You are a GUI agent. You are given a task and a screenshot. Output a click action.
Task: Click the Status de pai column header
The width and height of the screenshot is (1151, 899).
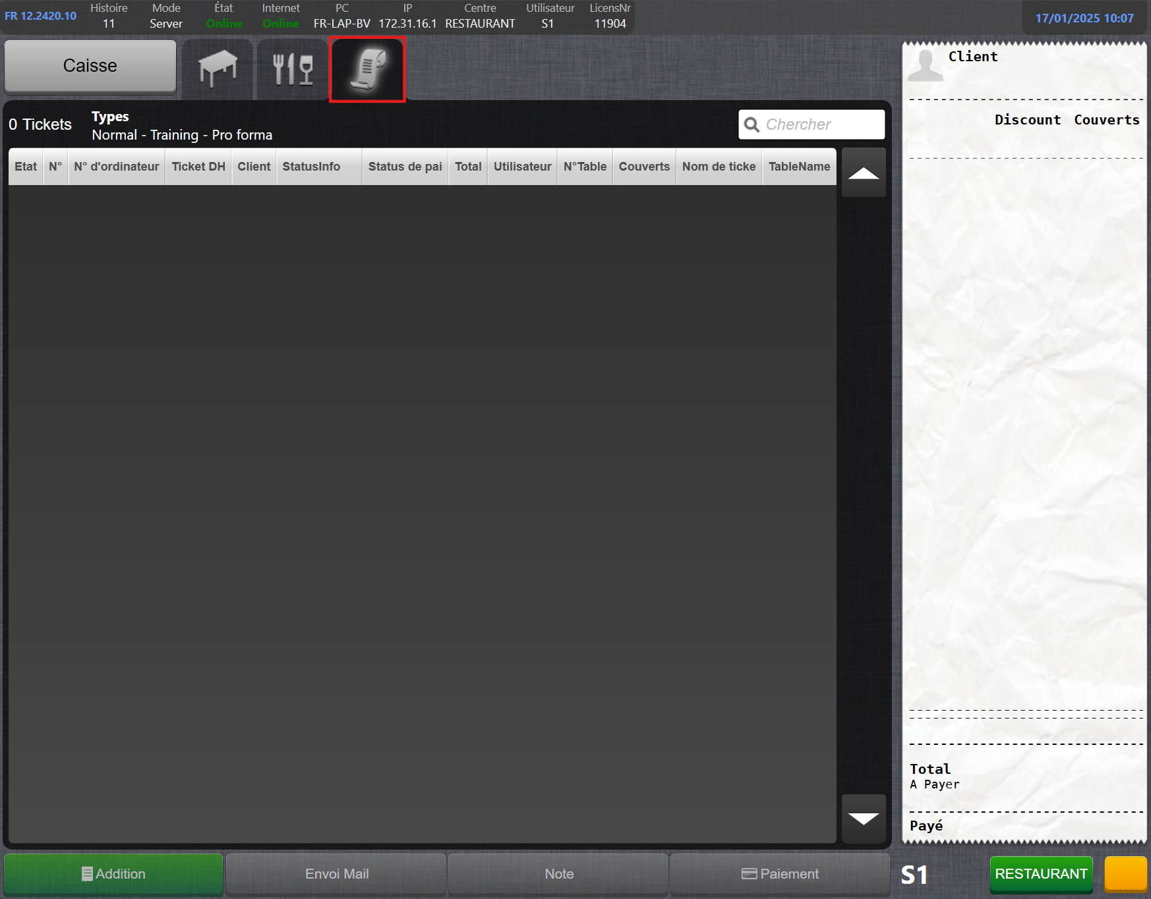point(405,167)
